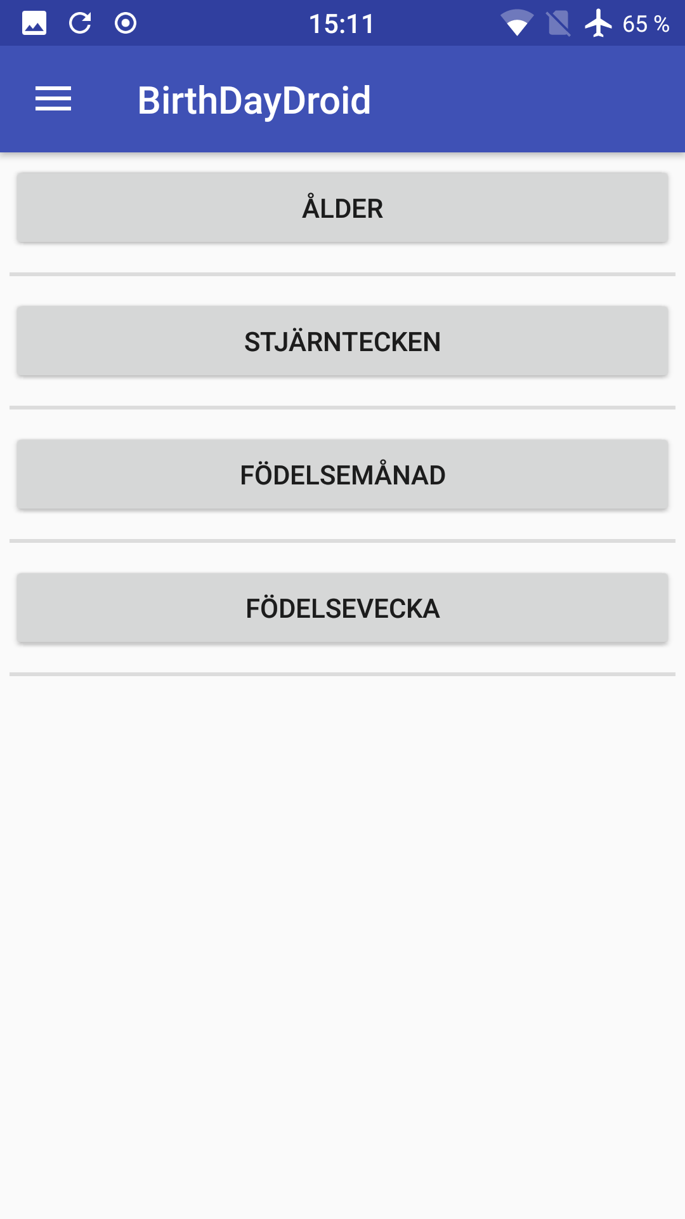The height and width of the screenshot is (1219, 685).
Task: Tap the airplane mode icon
Action: pyautogui.click(x=598, y=23)
